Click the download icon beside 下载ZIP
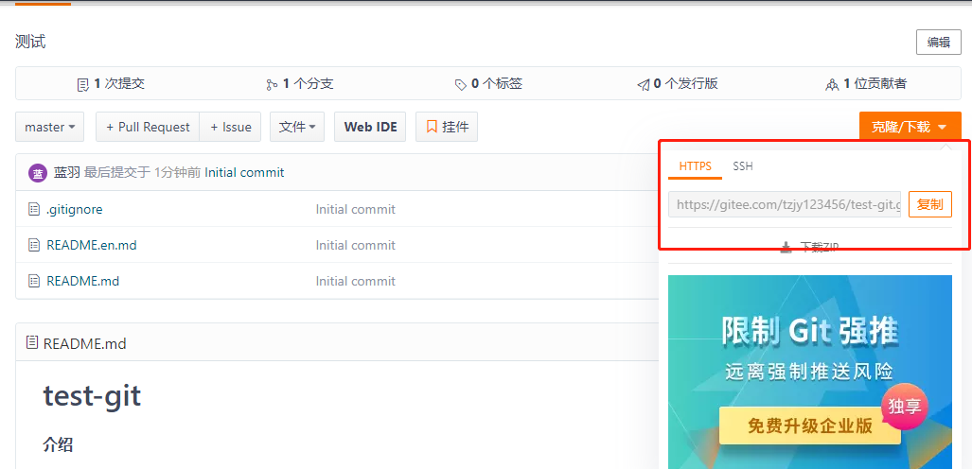The image size is (972, 469). click(x=786, y=247)
